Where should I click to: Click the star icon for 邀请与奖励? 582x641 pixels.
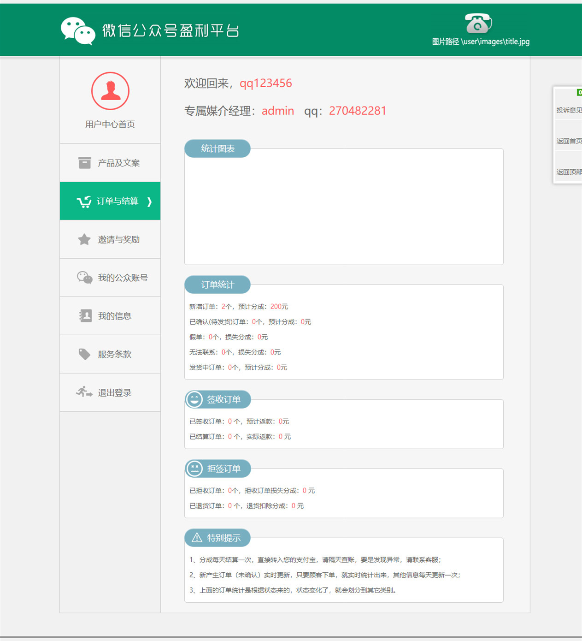click(x=84, y=239)
